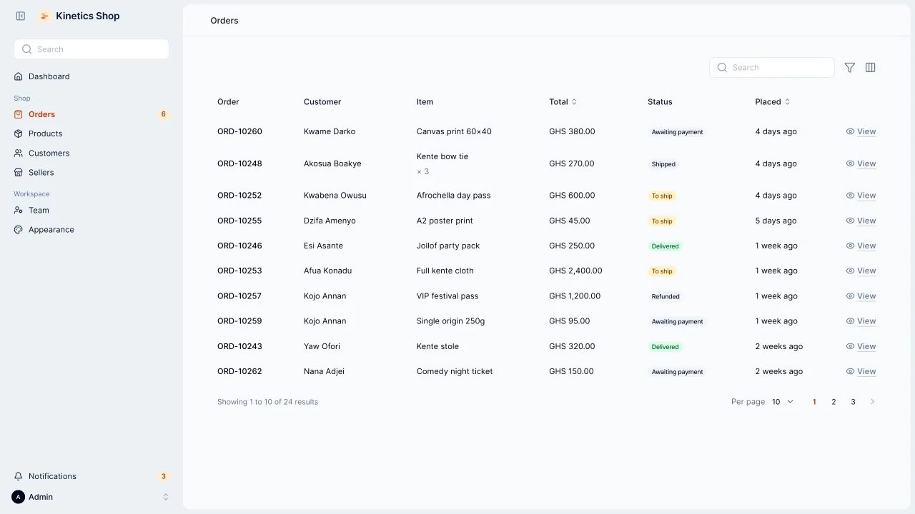Click the eye icon for ORD-10252
Image resolution: width=915 pixels, height=514 pixels.
[x=850, y=195]
